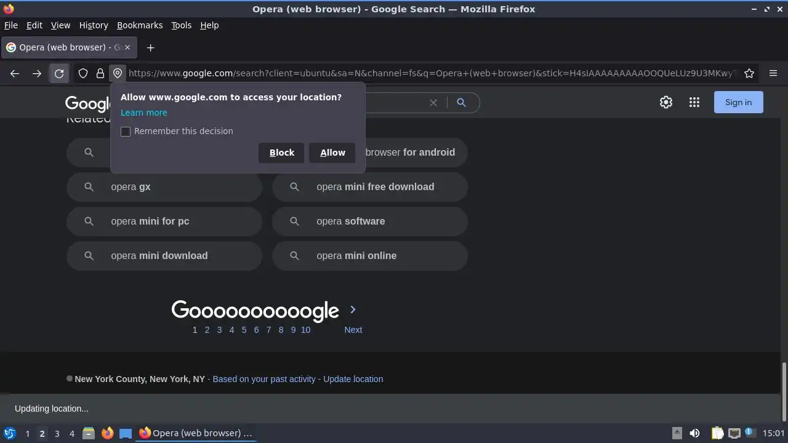Screen dimensions: 788x443
Task: Click the Next results link
Action: (x=353, y=330)
